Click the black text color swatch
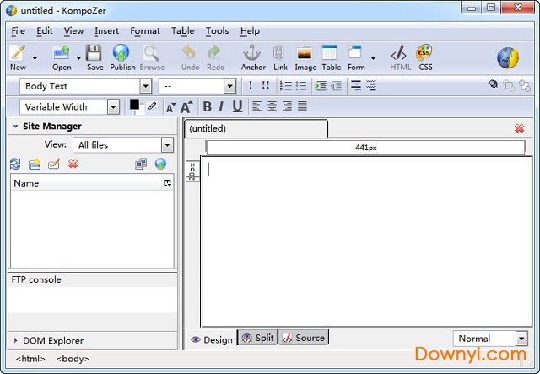The image size is (540, 374). tap(134, 105)
